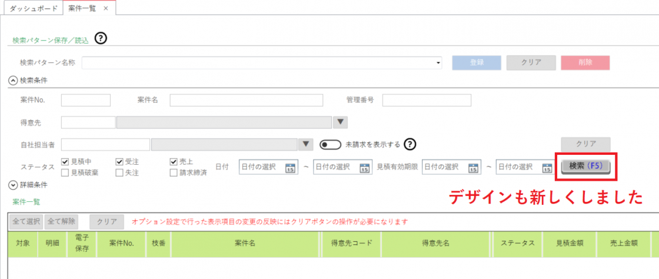Uncheck the 見積中 status checkbox
This screenshot has height=279, width=659.
point(65,161)
